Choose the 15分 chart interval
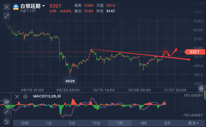This screenshot has height=127, width=206. pyautogui.click(x=96, y=123)
